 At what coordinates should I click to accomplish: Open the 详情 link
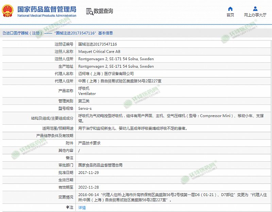(82, 208)
